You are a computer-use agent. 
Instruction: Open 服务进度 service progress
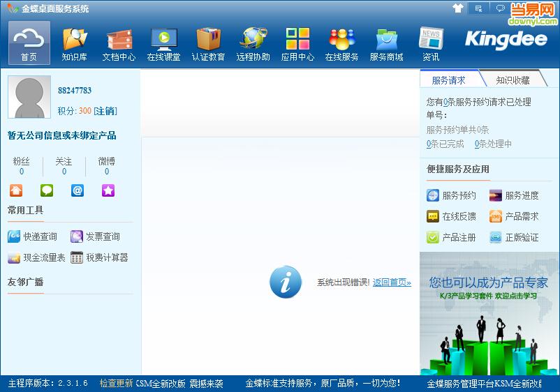(x=514, y=195)
